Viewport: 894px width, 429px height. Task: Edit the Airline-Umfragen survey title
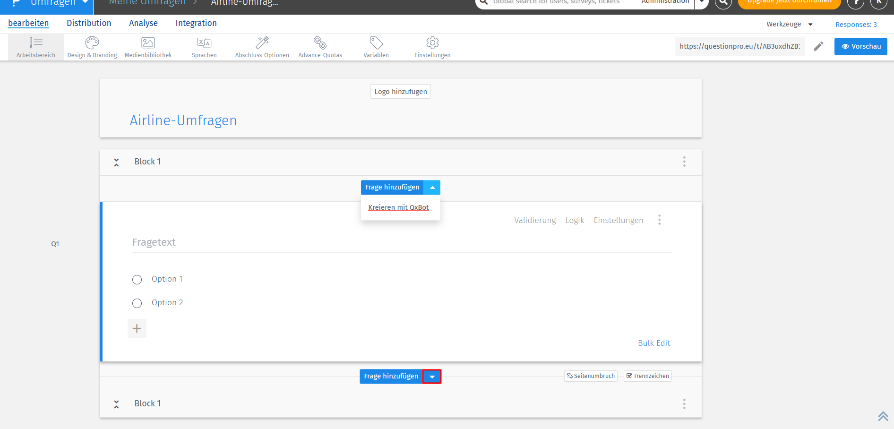[183, 120]
